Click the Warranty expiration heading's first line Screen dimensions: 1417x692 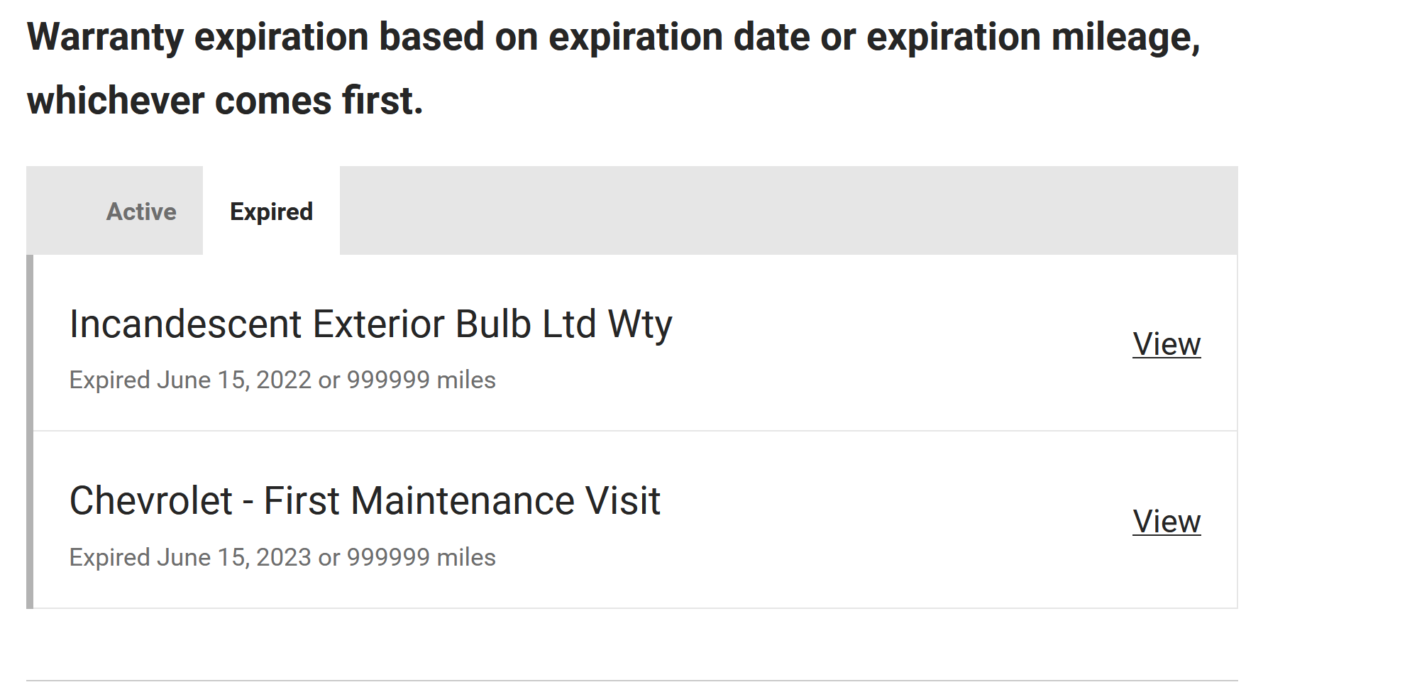click(613, 38)
